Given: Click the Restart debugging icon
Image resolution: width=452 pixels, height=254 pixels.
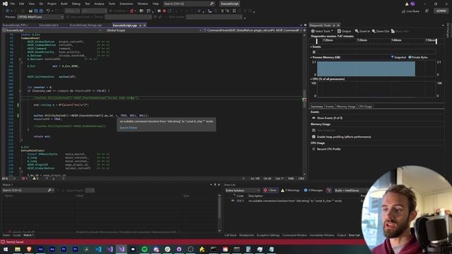Looking at the screenshot, I should pos(169,11).
